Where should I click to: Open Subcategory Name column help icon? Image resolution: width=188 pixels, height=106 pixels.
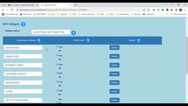(38, 40)
